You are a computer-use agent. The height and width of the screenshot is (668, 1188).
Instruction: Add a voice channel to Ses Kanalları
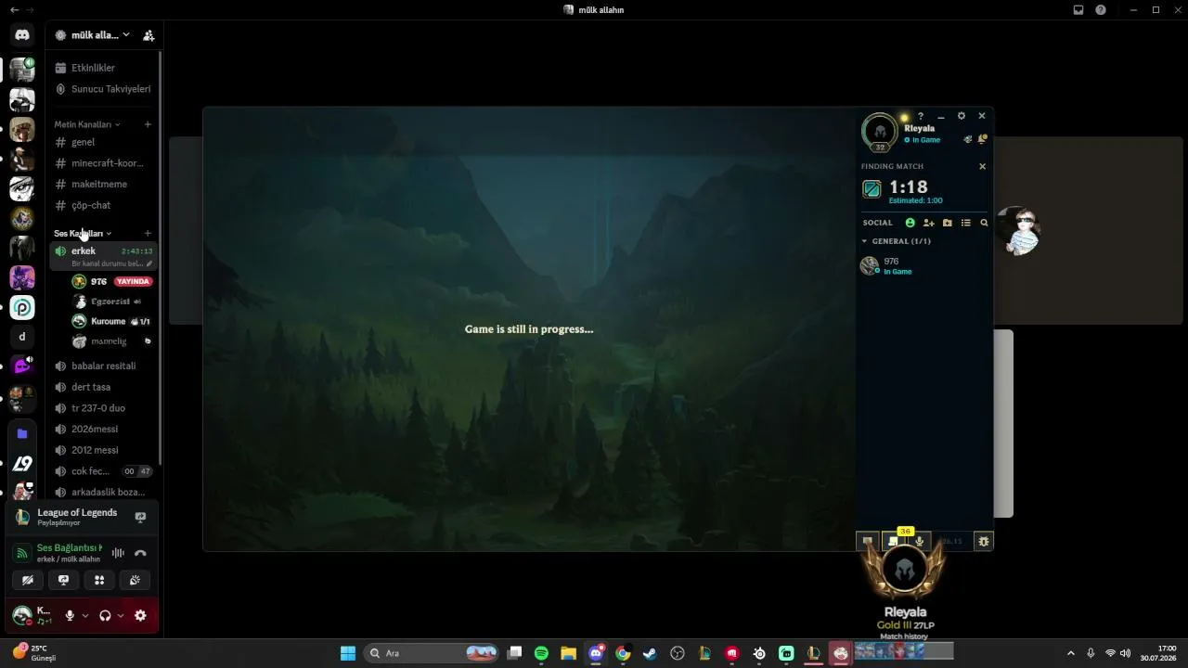148,233
